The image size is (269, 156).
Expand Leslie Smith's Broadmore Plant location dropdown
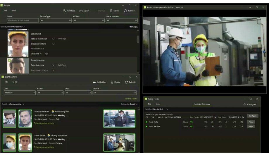[x=53, y=44]
